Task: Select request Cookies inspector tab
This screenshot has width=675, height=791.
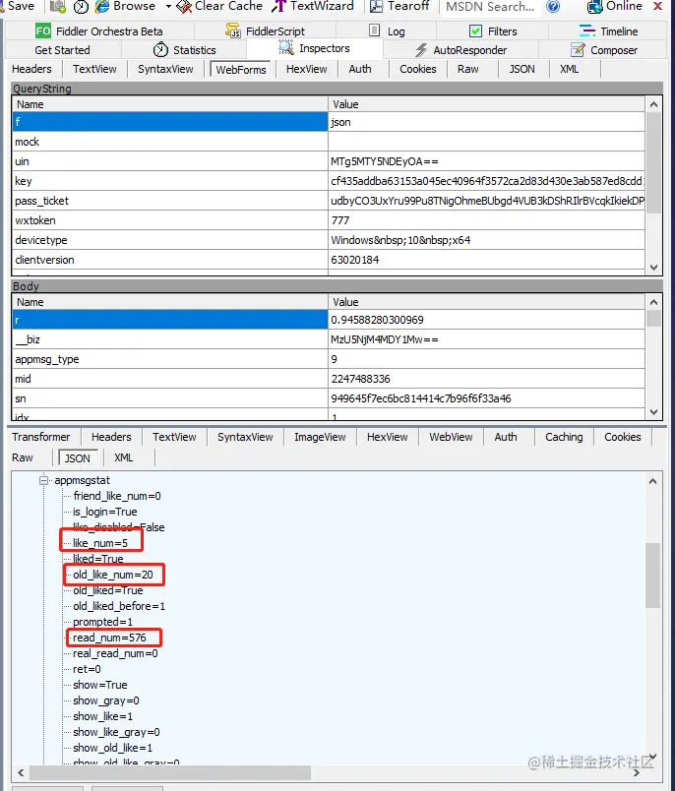Action: pyautogui.click(x=418, y=69)
